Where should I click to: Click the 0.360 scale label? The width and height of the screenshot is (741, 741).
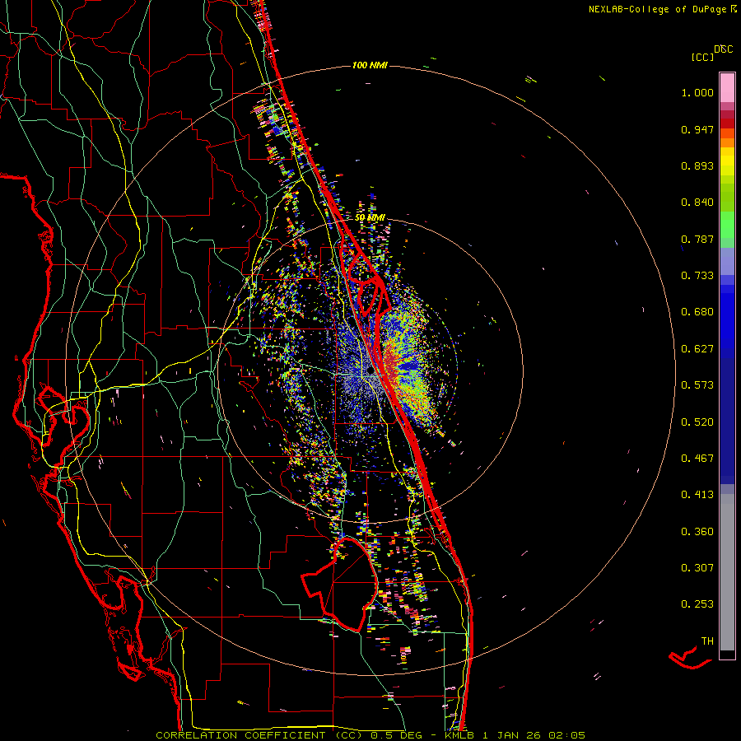pyautogui.click(x=697, y=532)
